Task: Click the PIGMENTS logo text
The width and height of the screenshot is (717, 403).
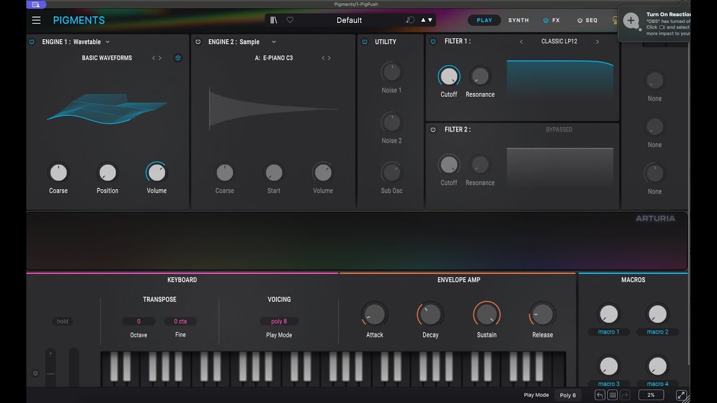Action: [x=79, y=20]
